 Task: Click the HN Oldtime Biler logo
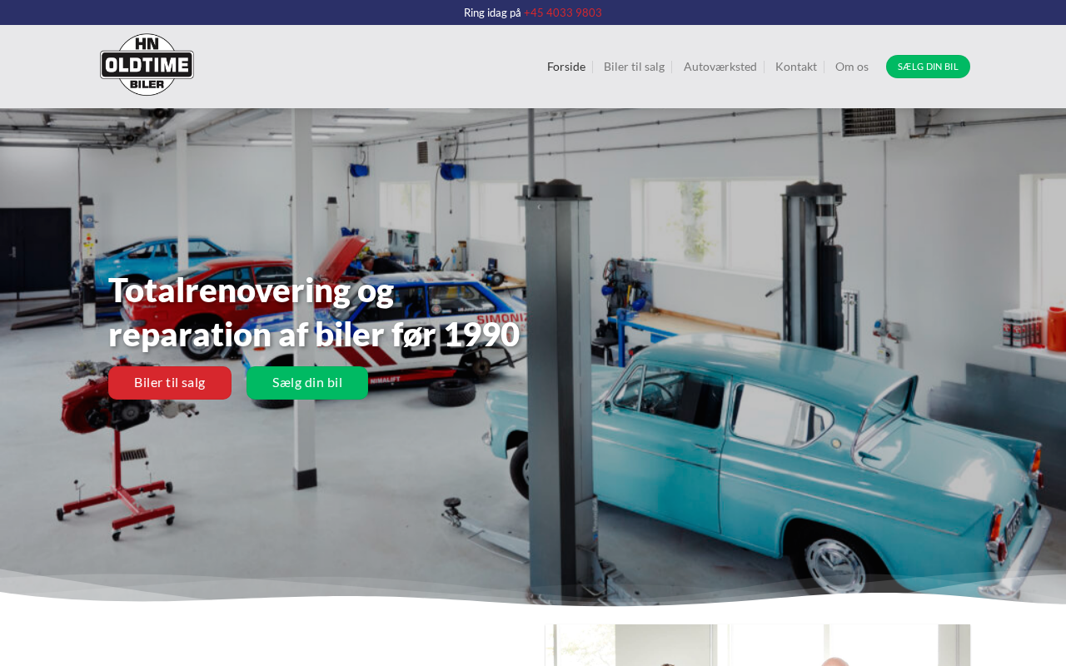[147, 65]
